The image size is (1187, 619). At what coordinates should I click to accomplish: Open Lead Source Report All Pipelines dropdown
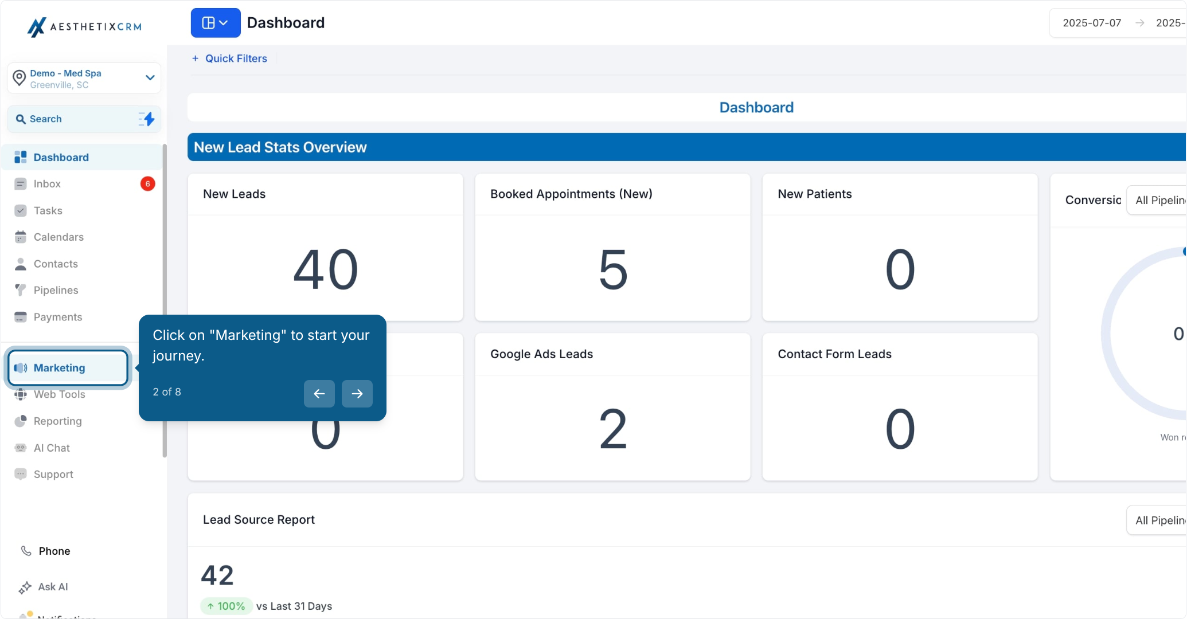(x=1157, y=520)
